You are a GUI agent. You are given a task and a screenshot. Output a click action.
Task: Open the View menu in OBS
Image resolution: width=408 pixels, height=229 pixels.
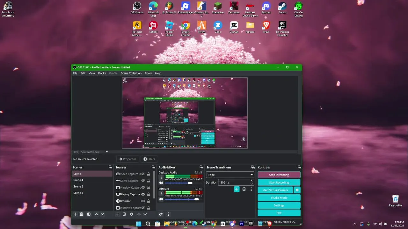(92, 73)
